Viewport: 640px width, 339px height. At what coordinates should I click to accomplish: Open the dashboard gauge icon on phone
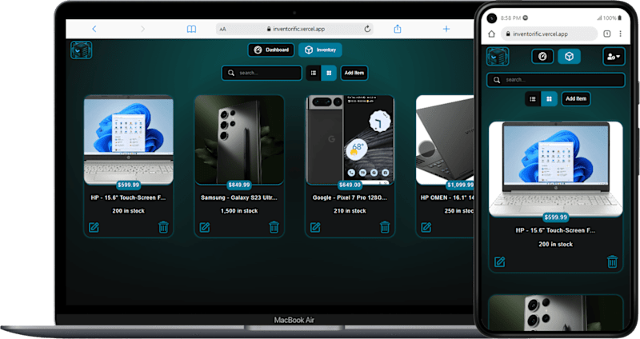coord(542,56)
